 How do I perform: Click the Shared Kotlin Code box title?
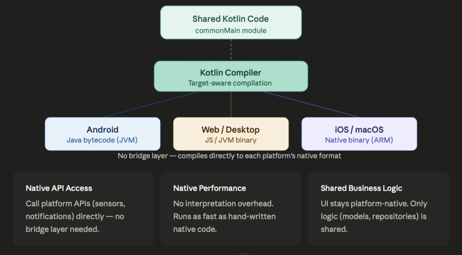point(231,19)
